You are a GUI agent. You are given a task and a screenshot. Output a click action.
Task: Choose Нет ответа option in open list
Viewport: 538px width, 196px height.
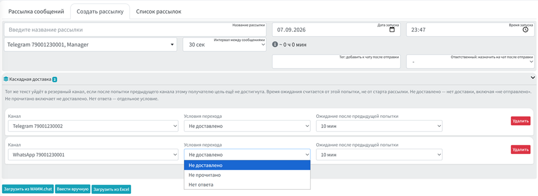(247, 184)
